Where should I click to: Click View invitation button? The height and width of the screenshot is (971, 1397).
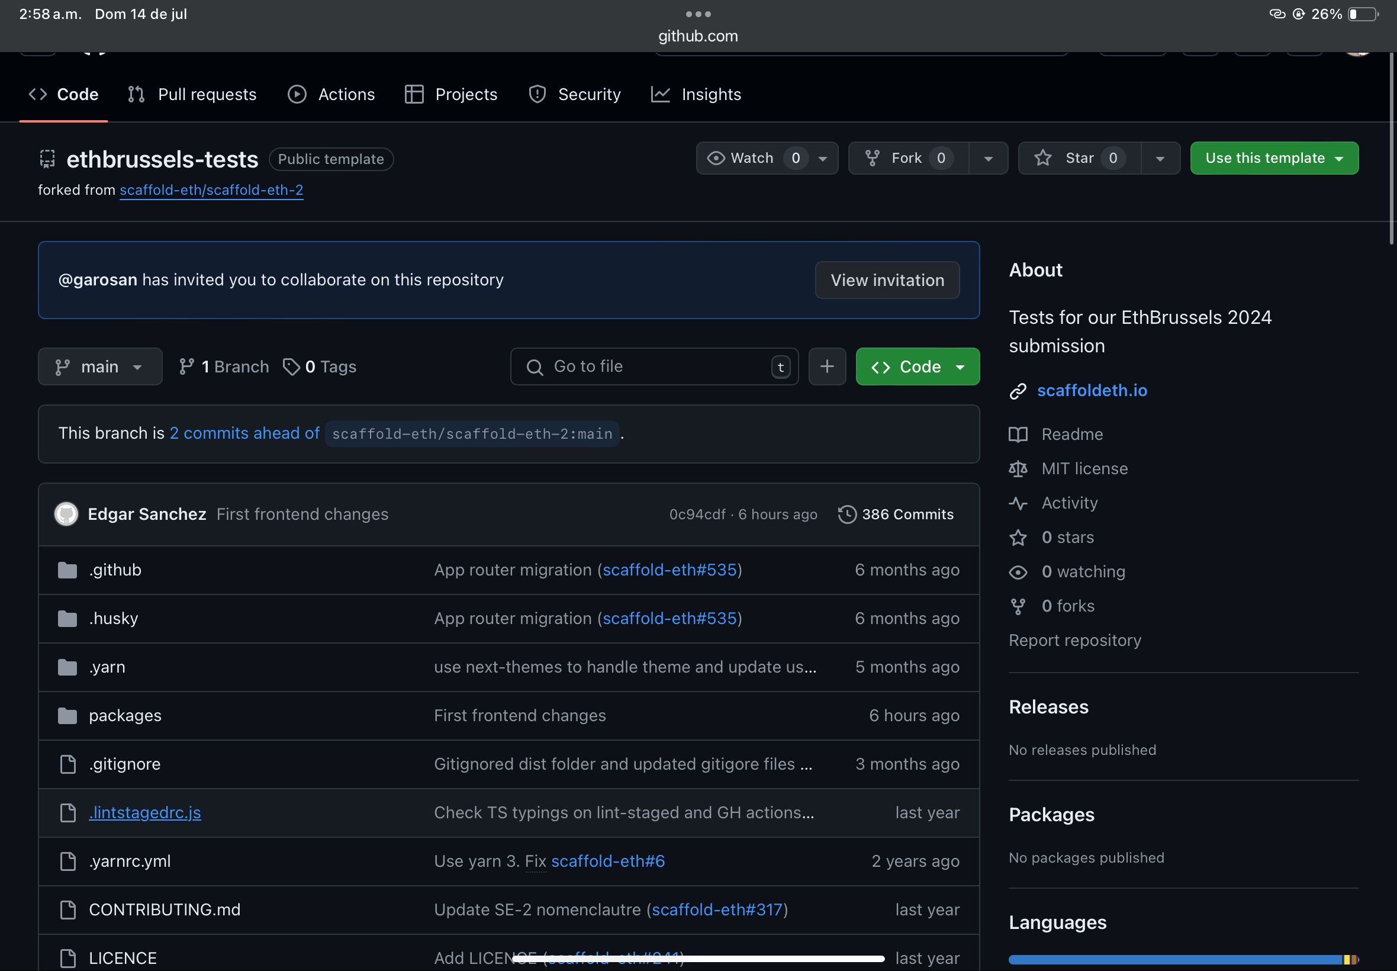tap(887, 280)
